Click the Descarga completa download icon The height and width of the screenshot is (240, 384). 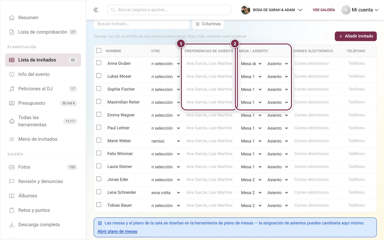tap(12, 225)
